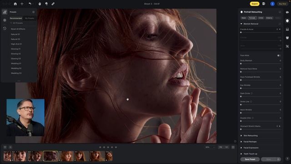Viewport: 291px width, 164px height.
Task: Toggle the Face Mole switch
Action: point(279,56)
